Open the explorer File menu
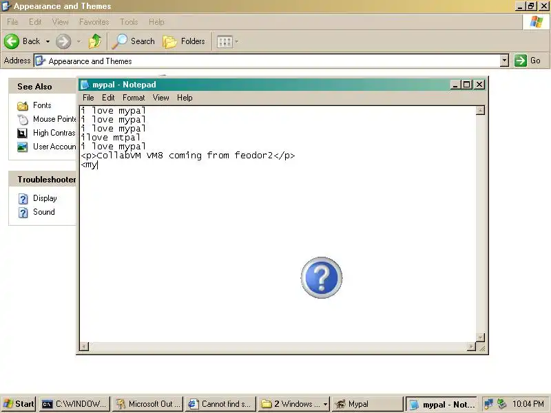 coord(12,22)
